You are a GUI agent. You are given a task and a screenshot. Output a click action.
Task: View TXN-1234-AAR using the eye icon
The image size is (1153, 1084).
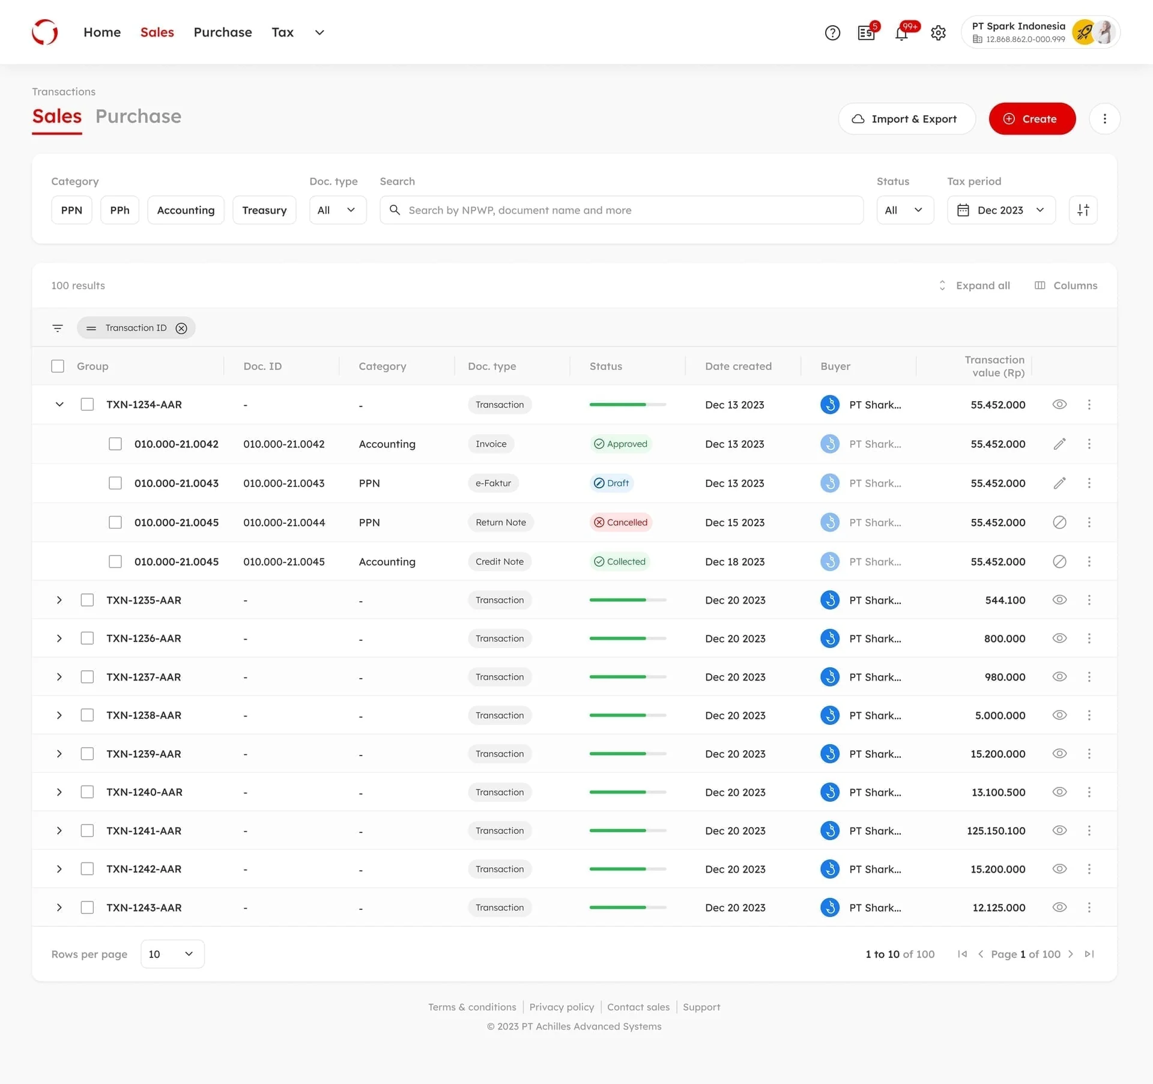click(1059, 405)
